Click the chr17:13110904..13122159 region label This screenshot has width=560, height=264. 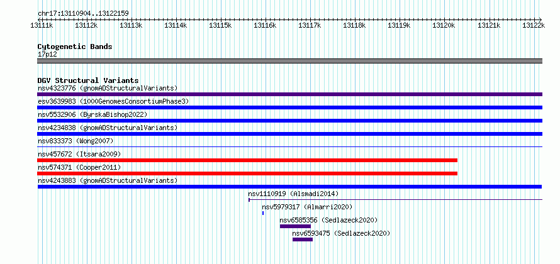[83, 14]
